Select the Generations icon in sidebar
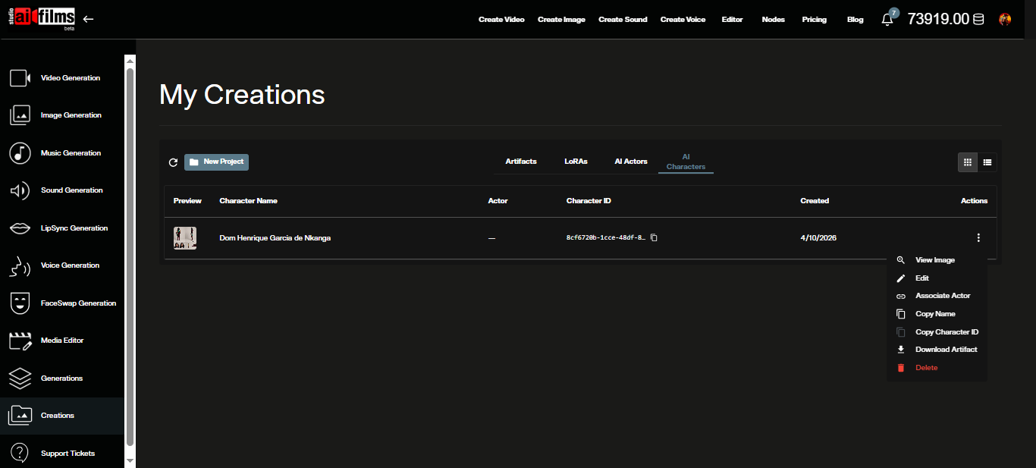The height and width of the screenshot is (468, 1036). 19,378
